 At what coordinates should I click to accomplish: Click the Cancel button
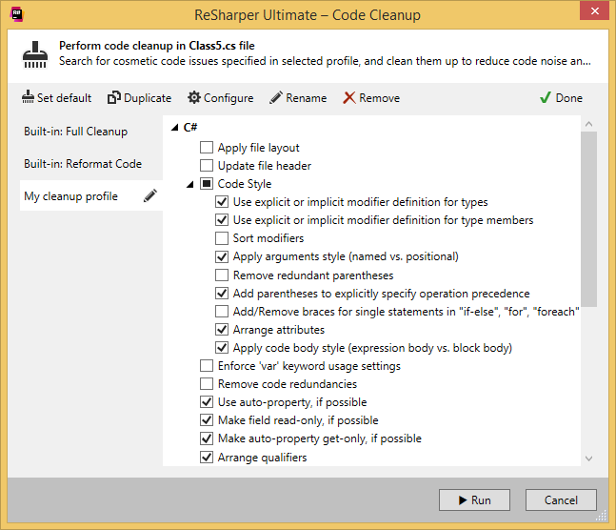pyautogui.click(x=561, y=500)
